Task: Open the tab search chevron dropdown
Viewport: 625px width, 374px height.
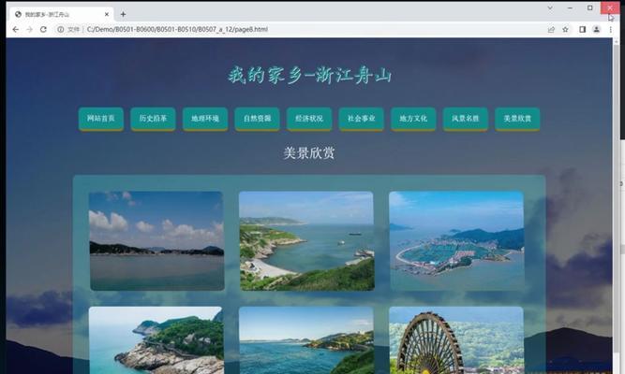Action: pos(550,8)
